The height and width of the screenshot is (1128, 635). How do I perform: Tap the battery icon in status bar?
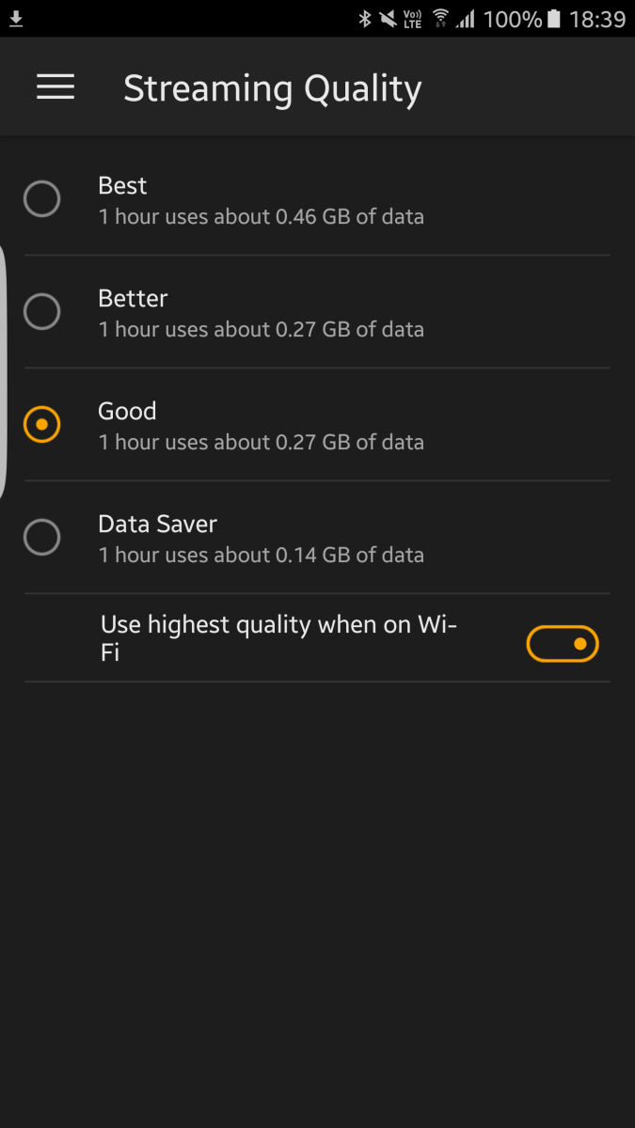point(554,19)
